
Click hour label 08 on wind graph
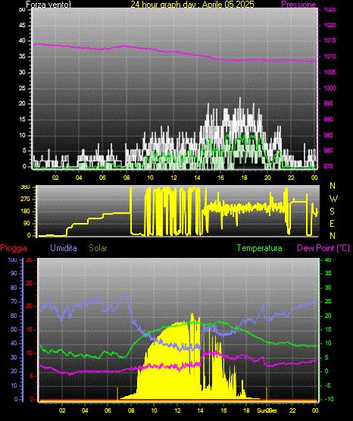(127, 178)
